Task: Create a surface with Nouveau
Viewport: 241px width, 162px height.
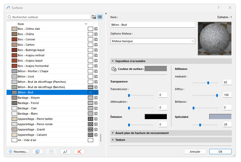Action: point(18,151)
